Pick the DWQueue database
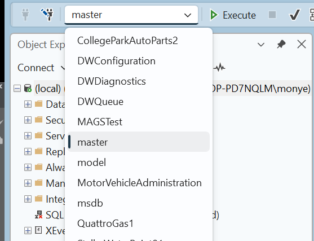This screenshot has height=241, width=314. click(x=139, y=102)
